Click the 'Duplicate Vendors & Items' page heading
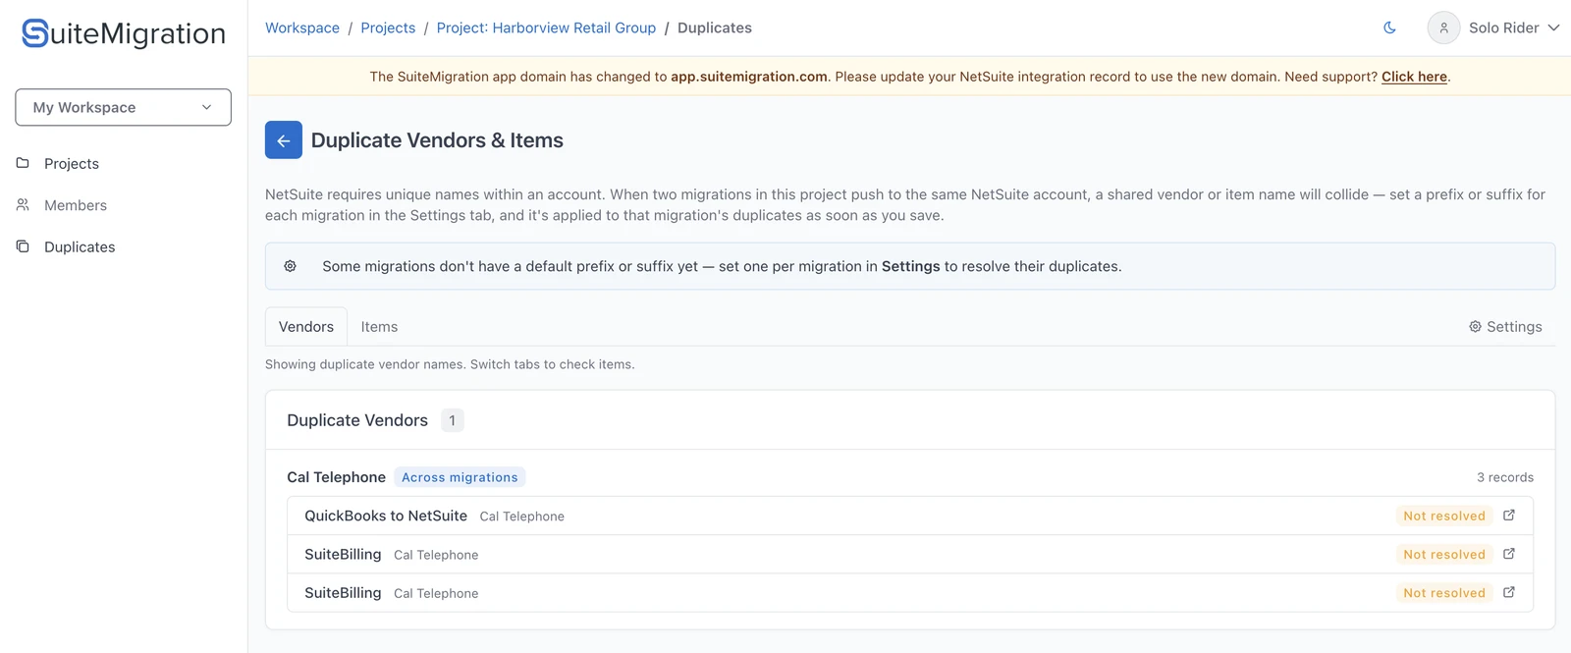The height and width of the screenshot is (653, 1571). tap(437, 140)
